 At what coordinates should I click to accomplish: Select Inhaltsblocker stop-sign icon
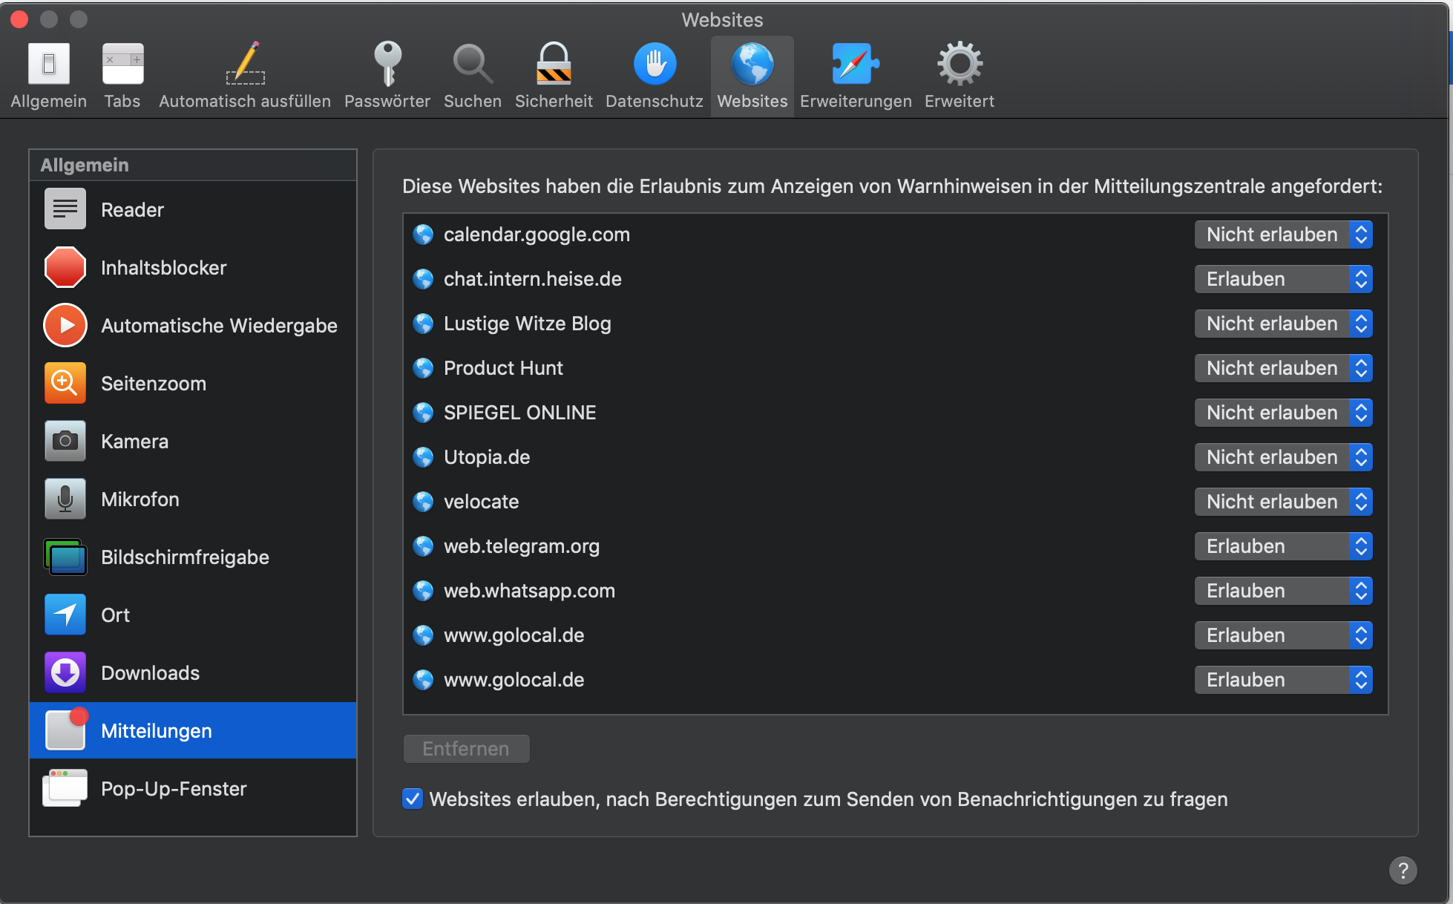click(x=65, y=268)
